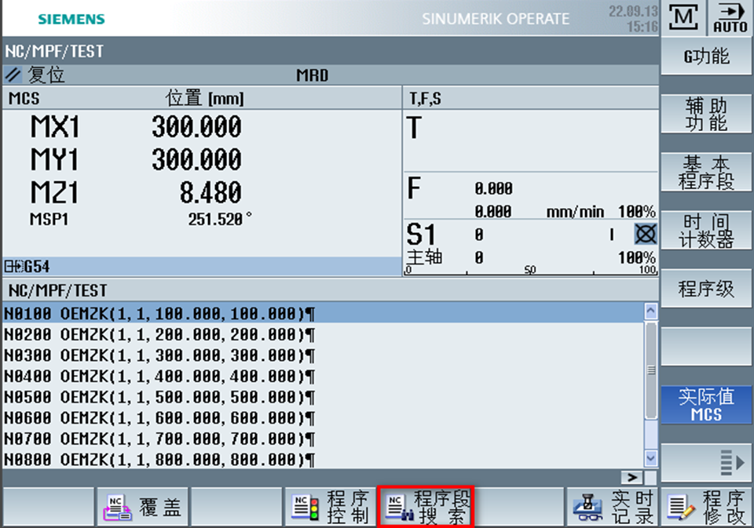This screenshot has width=754, height=528.
Task: Click program list scroll down arrow
Action: point(650,458)
